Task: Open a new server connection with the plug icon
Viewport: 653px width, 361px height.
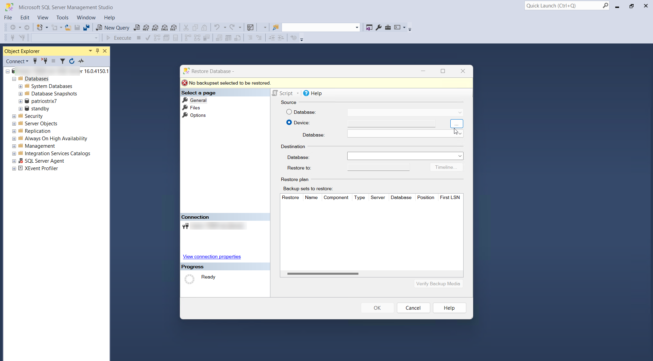Action: (35, 61)
